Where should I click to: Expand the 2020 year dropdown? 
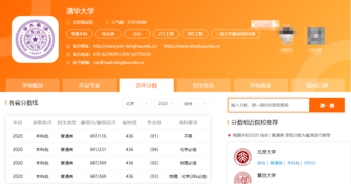166,103
